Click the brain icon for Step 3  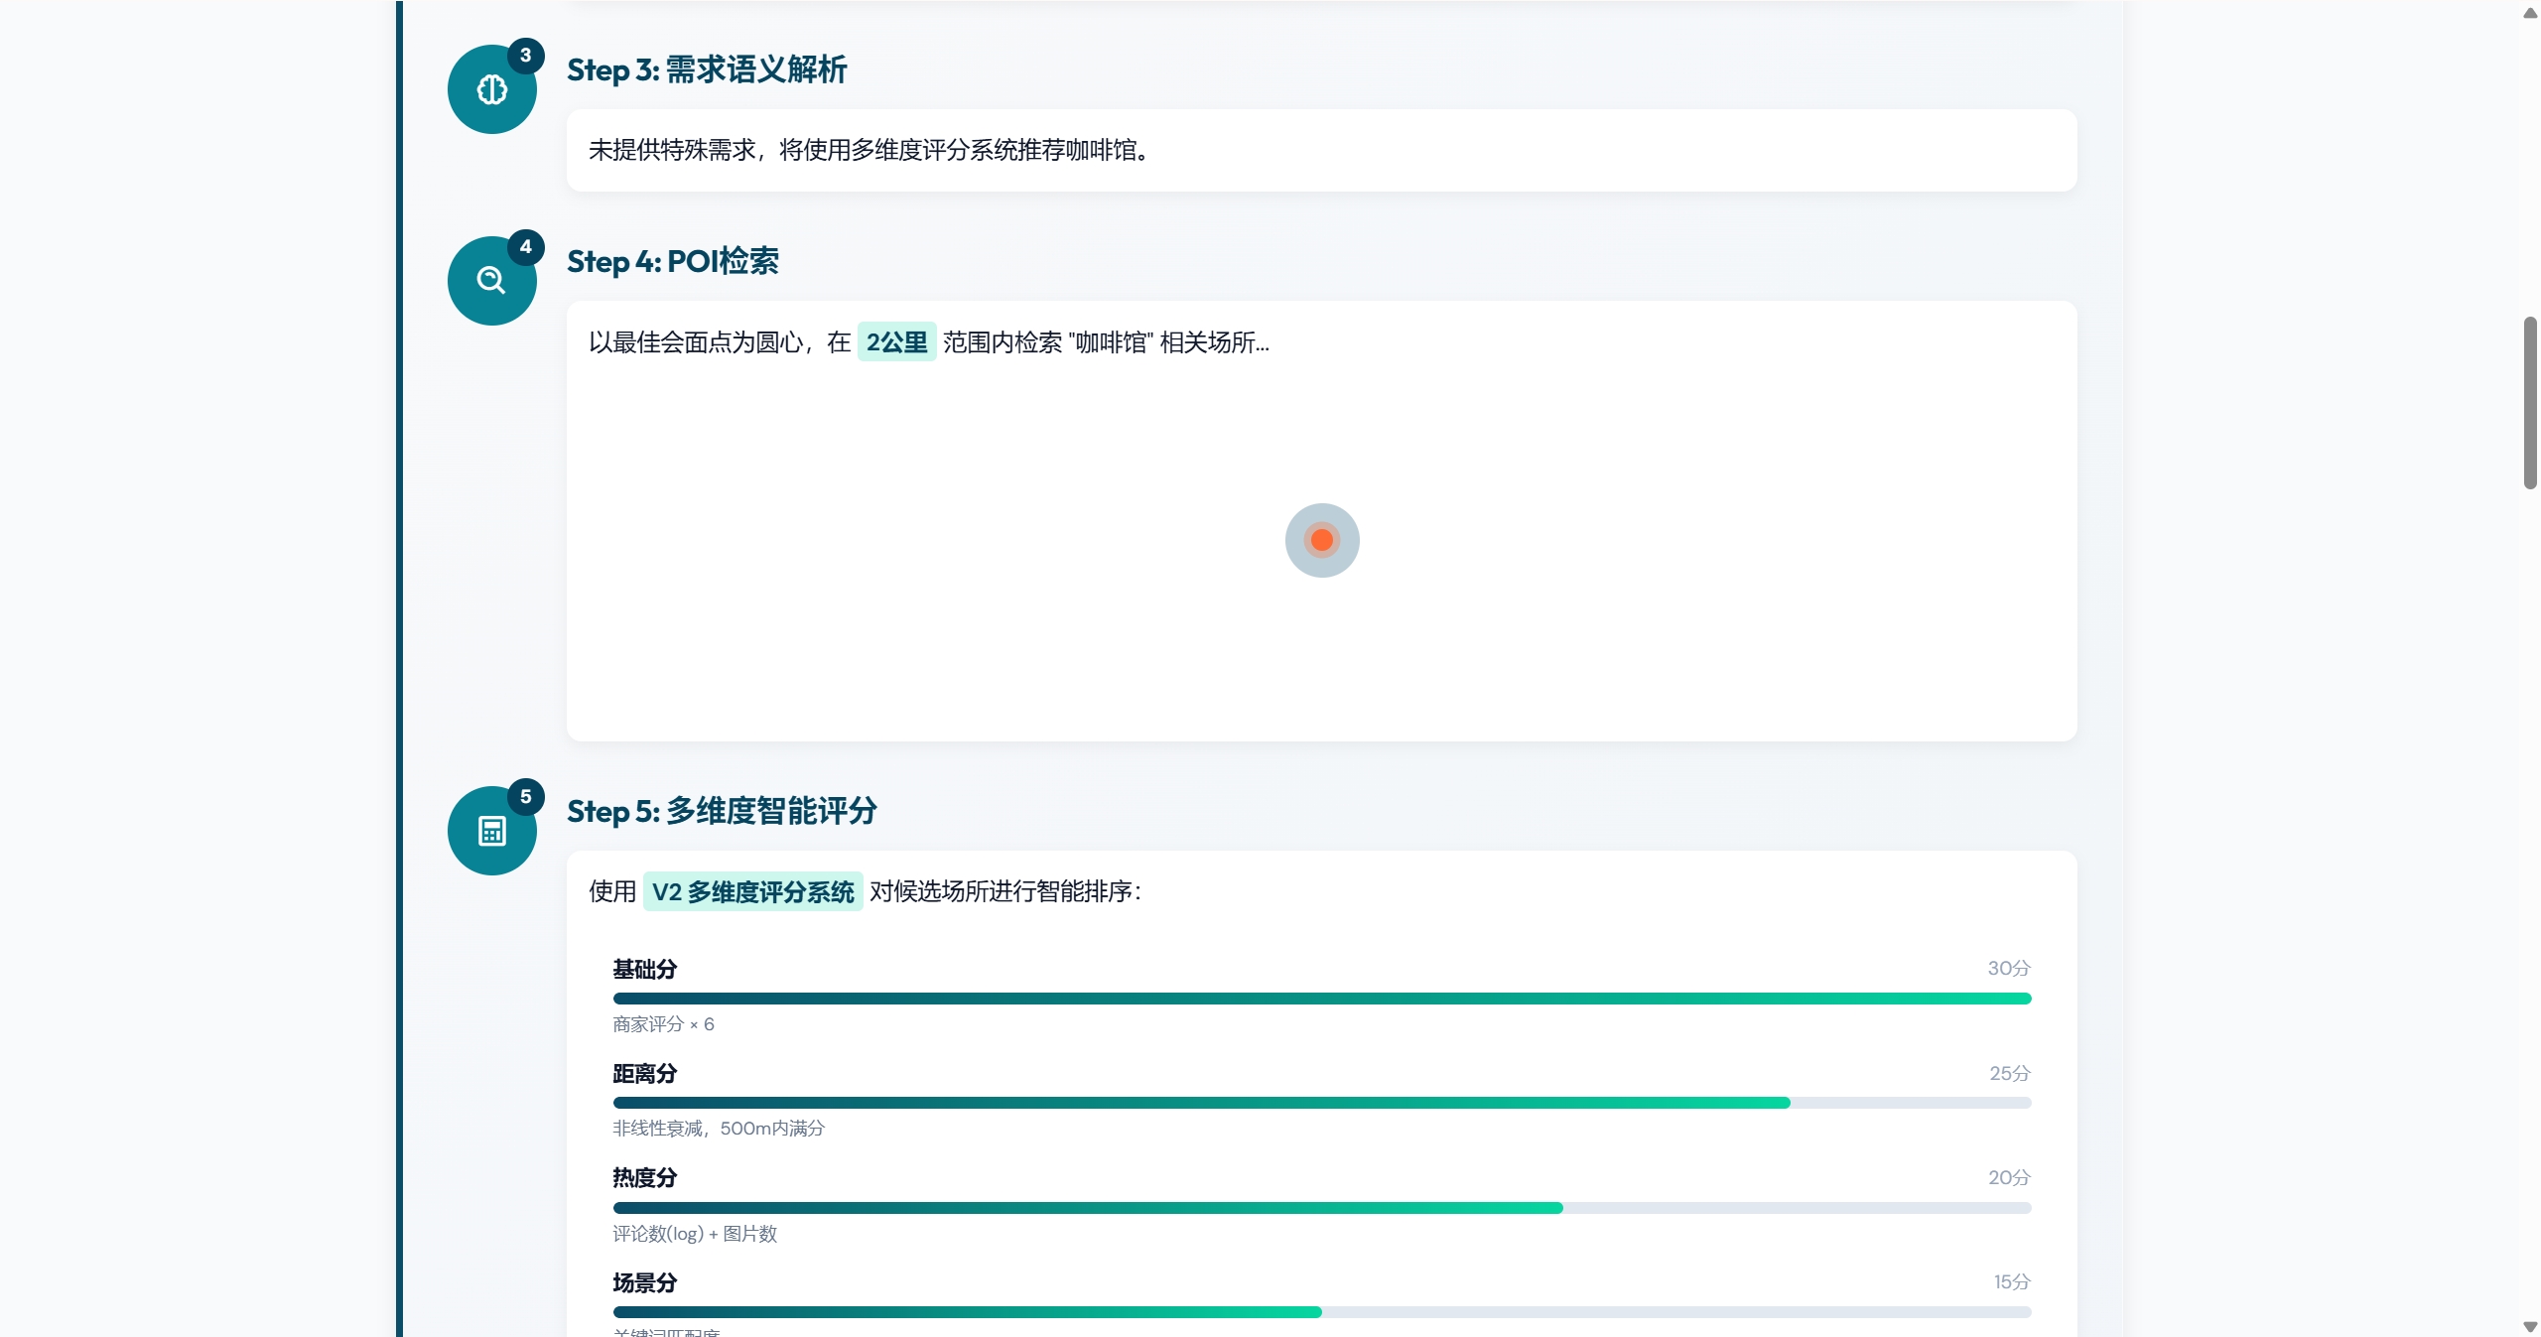[x=491, y=90]
